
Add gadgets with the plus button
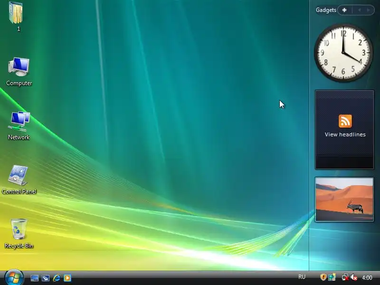[344, 10]
